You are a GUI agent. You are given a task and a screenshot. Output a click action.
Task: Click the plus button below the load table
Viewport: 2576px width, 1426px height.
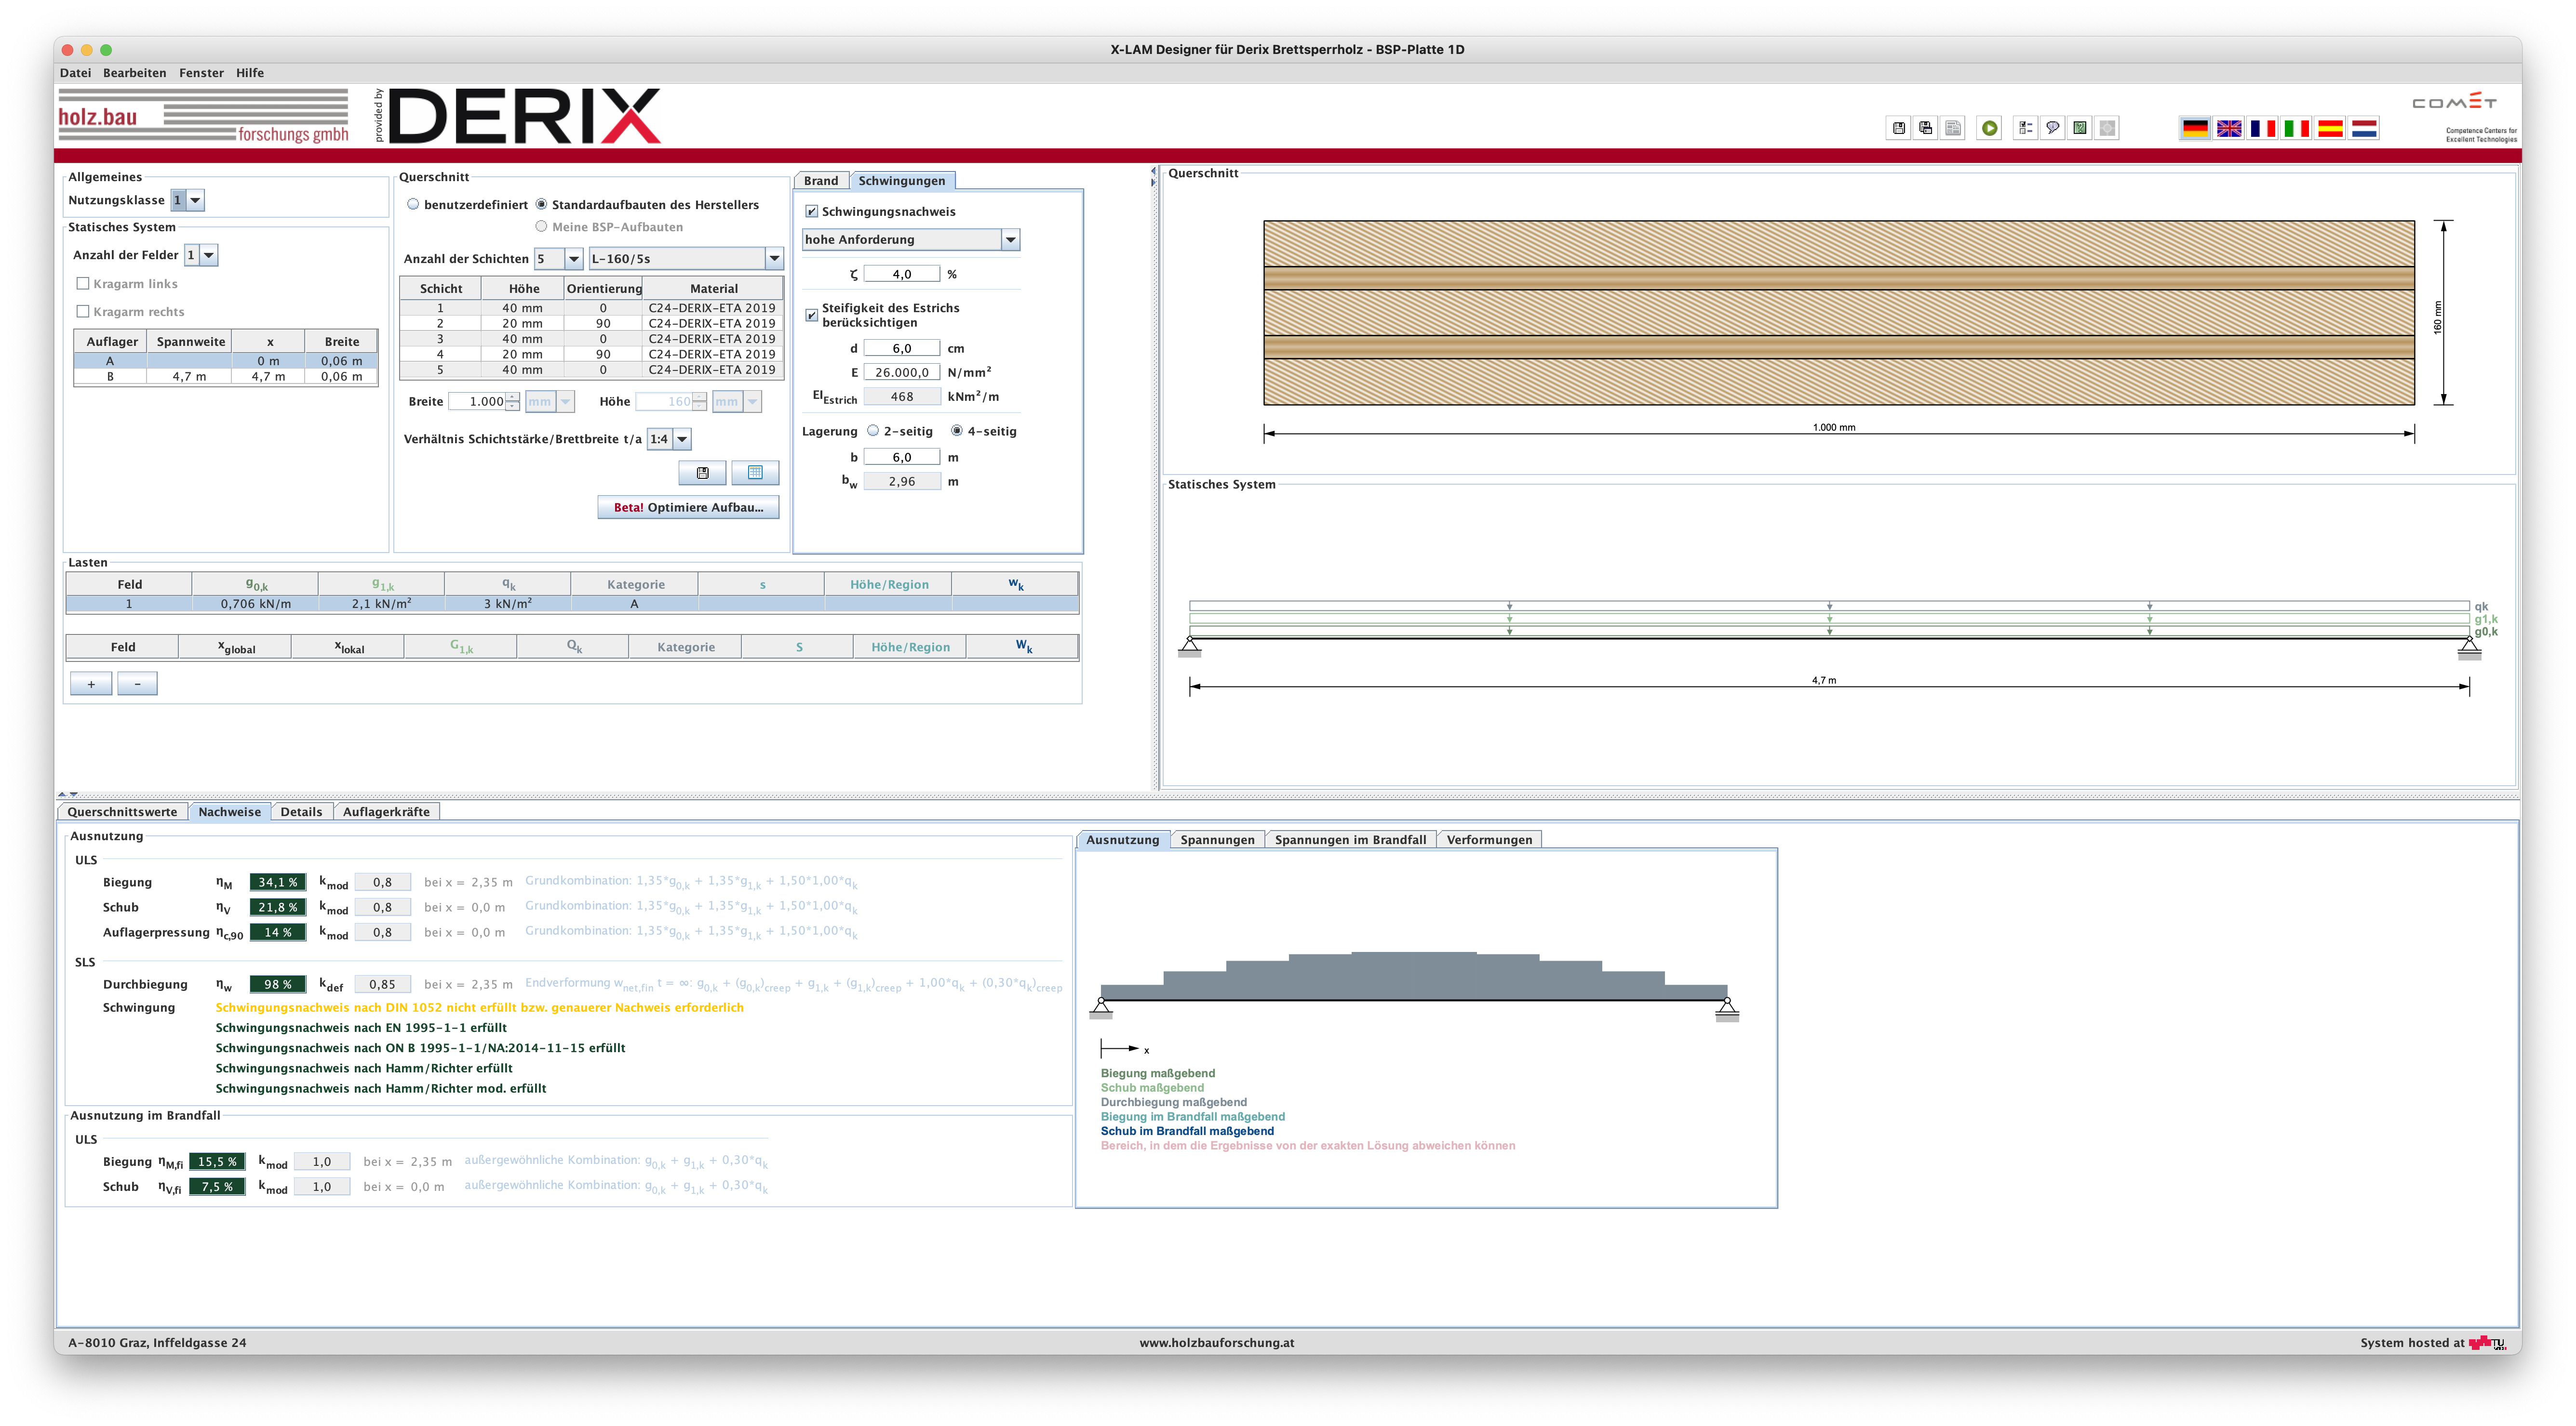(91, 684)
